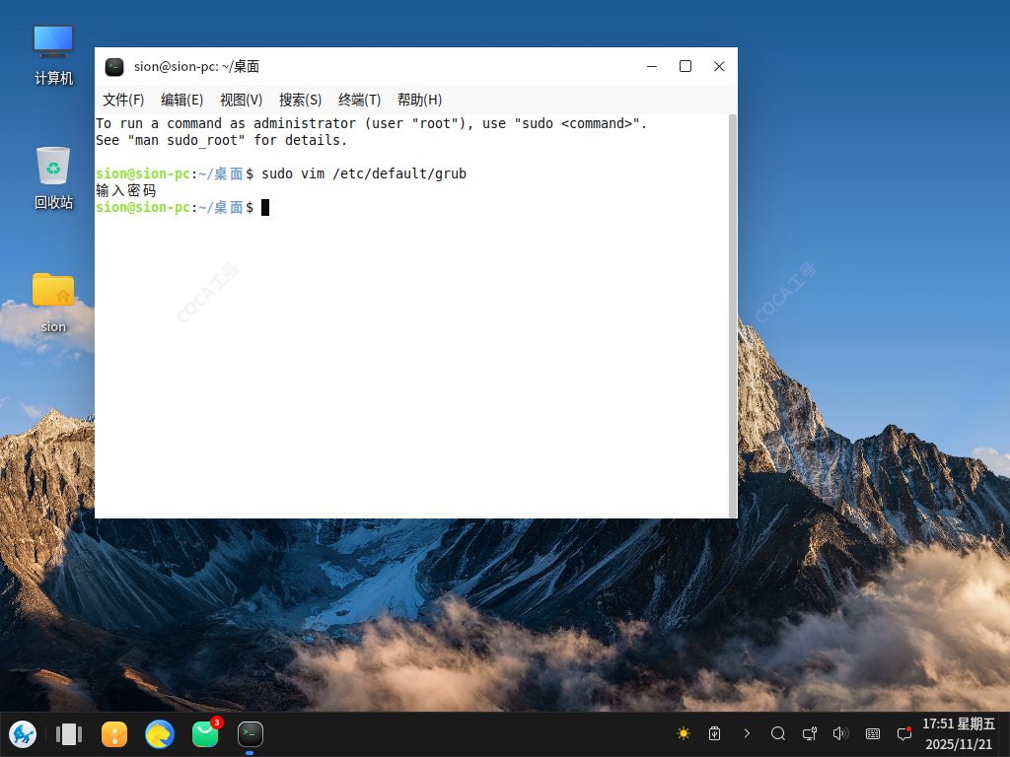Image resolution: width=1010 pixels, height=757 pixels.
Task: Open the 帮助(H) menu
Action: [x=419, y=100]
